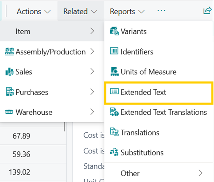Select the 139.02 table cell
This screenshot has height=182, width=214.
(x=19, y=172)
